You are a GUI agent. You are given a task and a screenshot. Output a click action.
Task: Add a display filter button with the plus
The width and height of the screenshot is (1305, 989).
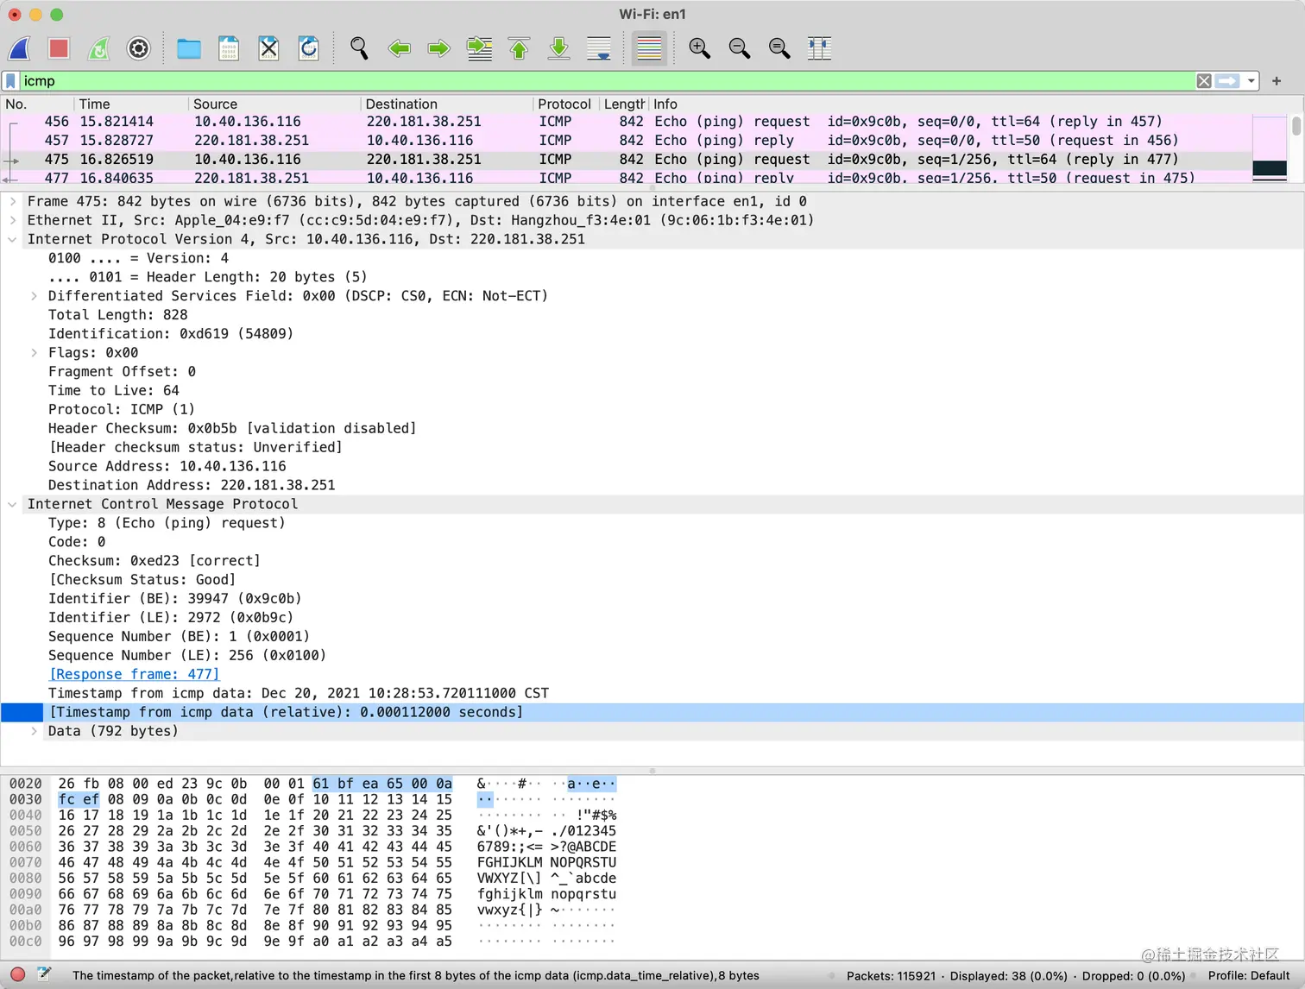point(1277,81)
